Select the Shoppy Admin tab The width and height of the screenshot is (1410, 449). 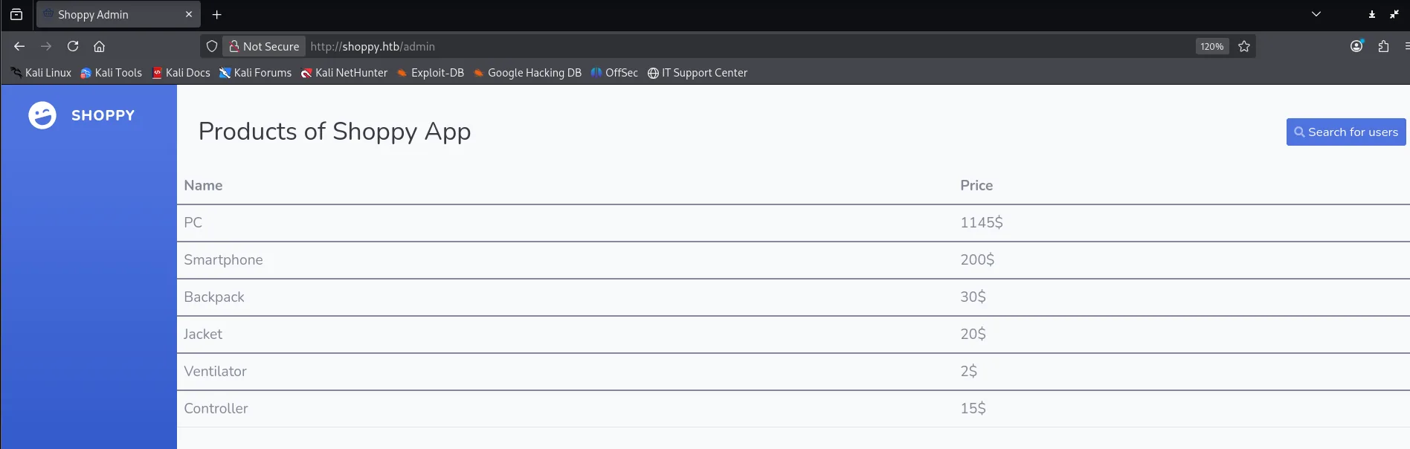pos(118,14)
